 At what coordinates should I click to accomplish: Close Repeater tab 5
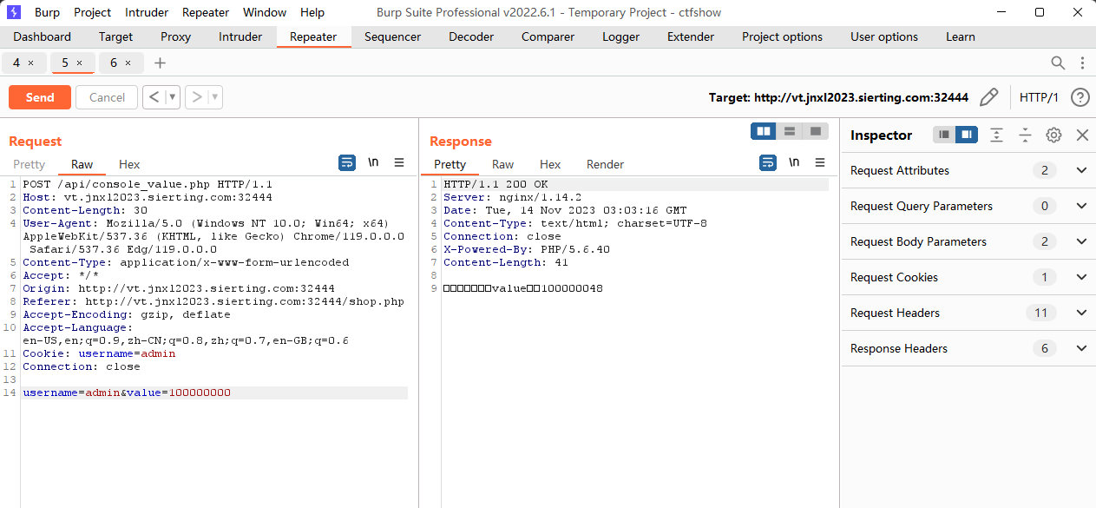pos(80,63)
